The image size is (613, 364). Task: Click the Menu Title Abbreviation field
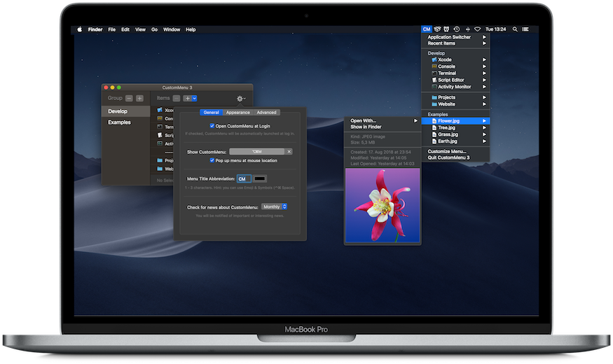point(244,179)
